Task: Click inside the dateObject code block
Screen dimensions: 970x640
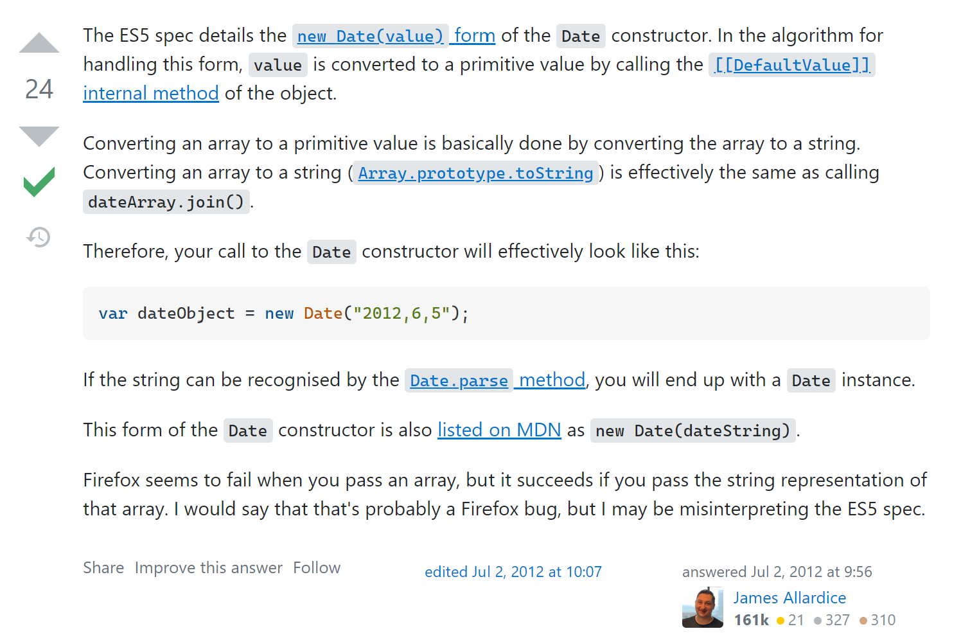Action: [506, 313]
